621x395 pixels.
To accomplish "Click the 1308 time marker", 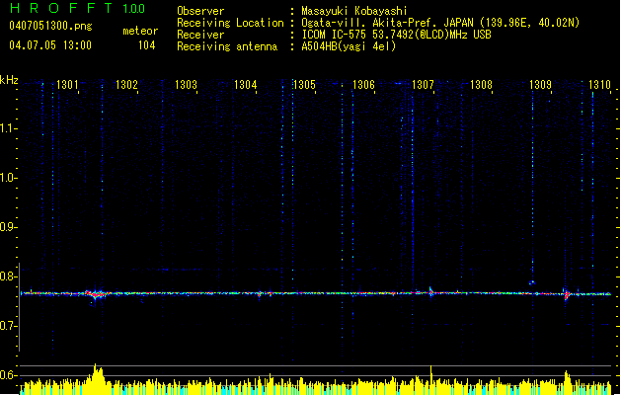I will (481, 84).
